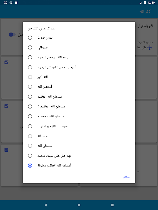Screen dimensions: 158x210
Task: Uncheck the topmost left-side checkbox
Action: tap(6, 62)
